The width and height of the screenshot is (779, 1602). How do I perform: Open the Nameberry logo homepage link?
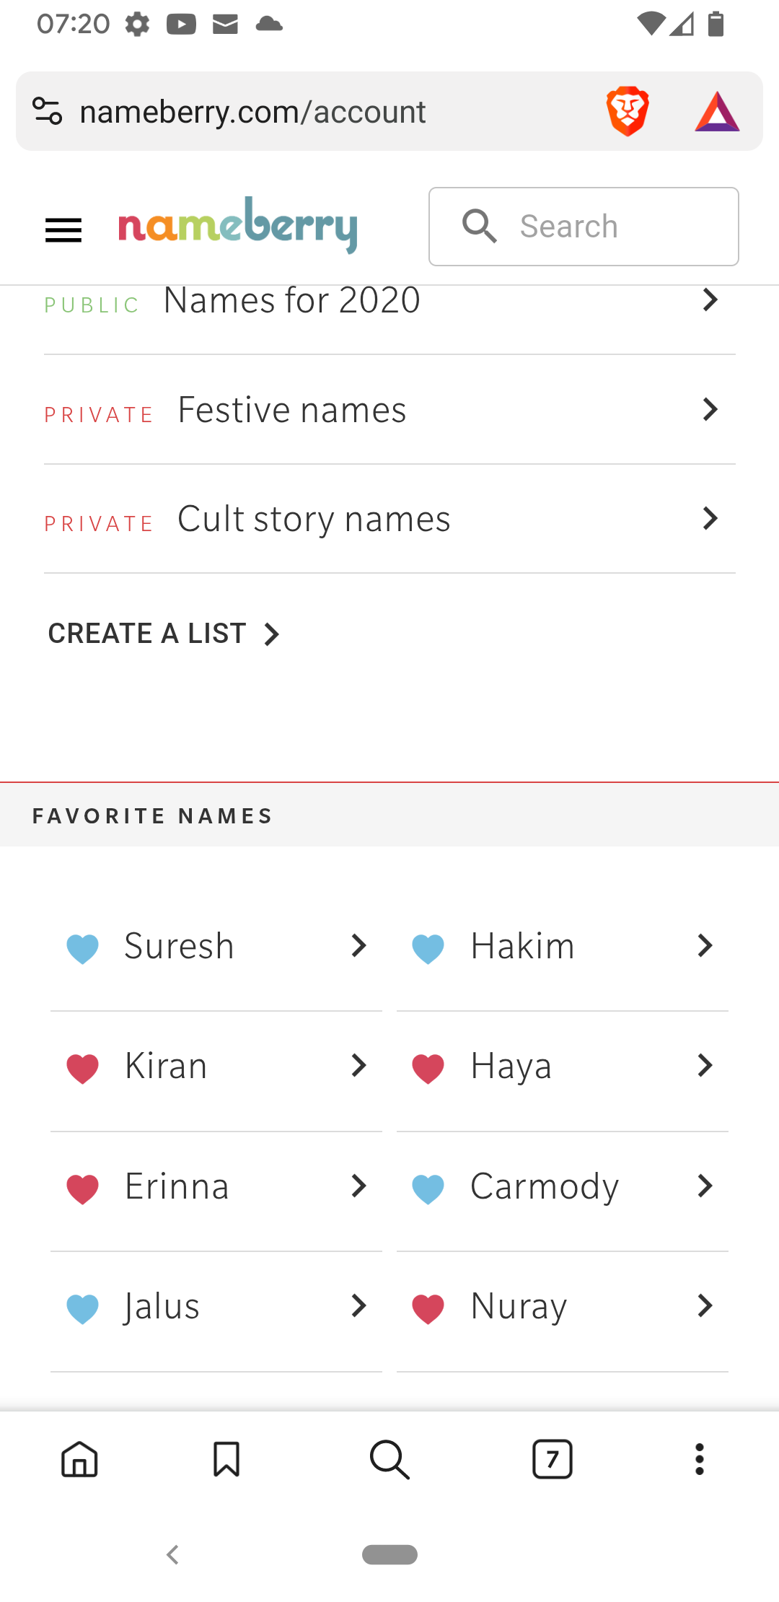pyautogui.click(x=238, y=225)
